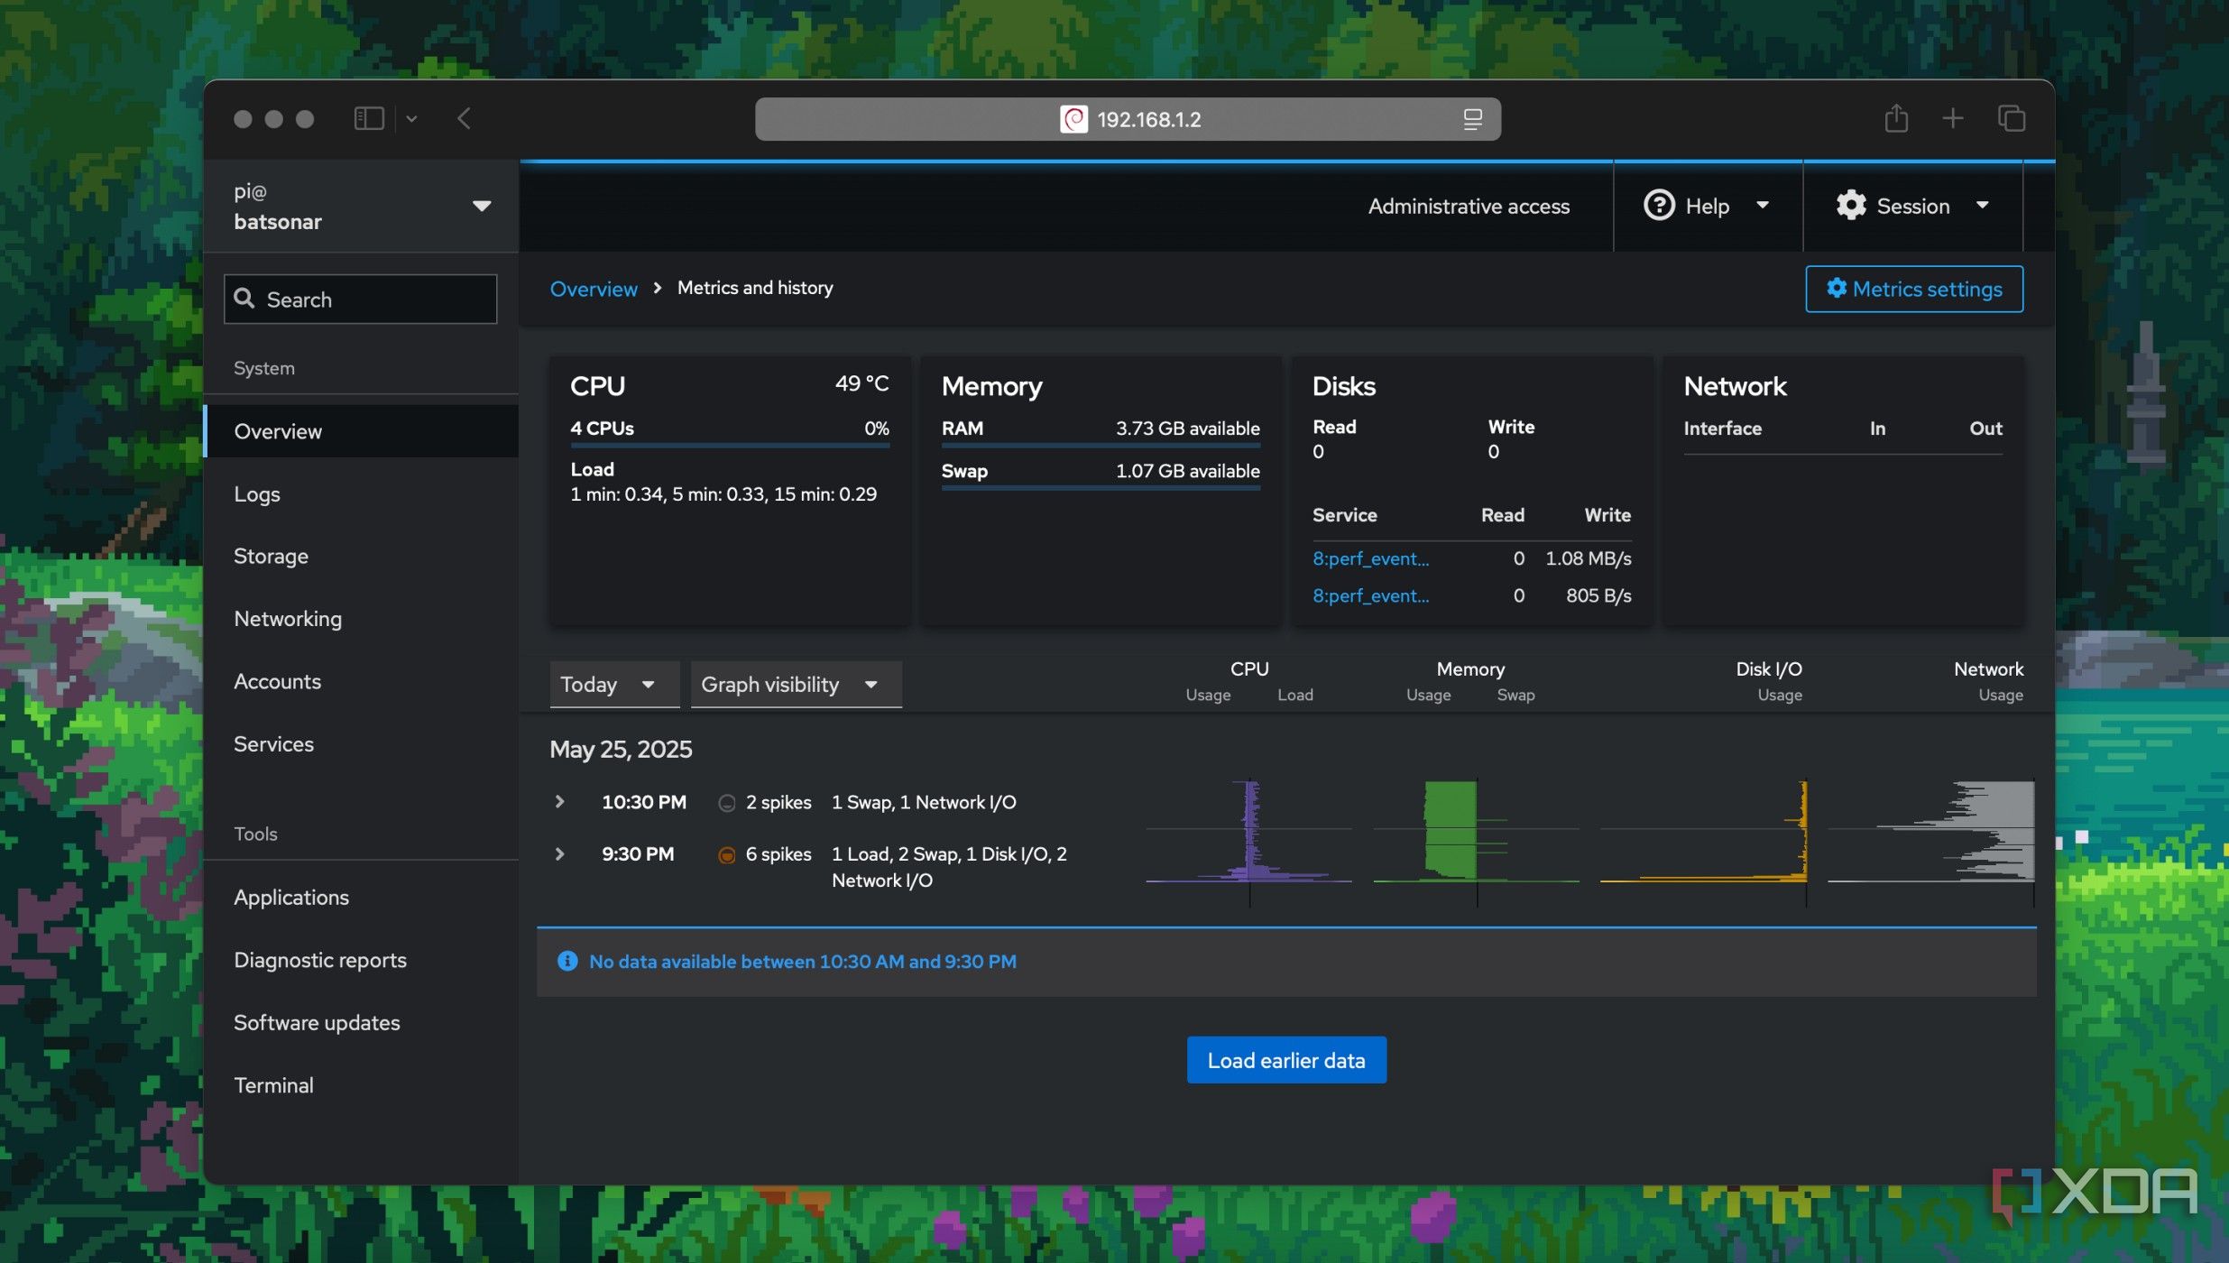Image resolution: width=2229 pixels, height=1263 pixels.
Task: Expand the 9:30 PM spikes row
Action: (559, 853)
